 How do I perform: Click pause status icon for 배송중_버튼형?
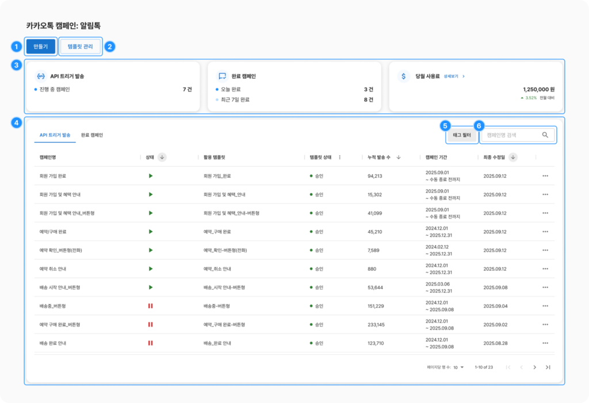pos(150,306)
